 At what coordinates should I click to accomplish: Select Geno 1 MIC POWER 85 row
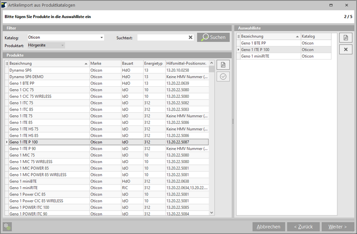(107, 168)
